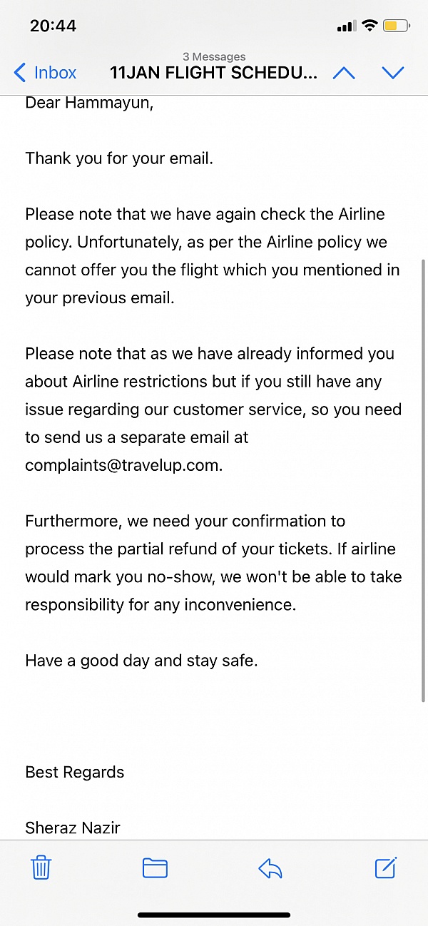Tap the trash icon to delete the email

point(41,868)
